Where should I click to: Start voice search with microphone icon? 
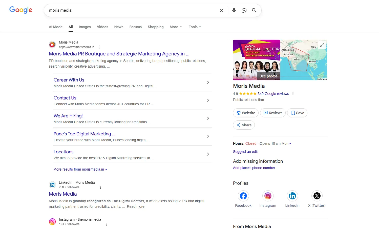234,10
